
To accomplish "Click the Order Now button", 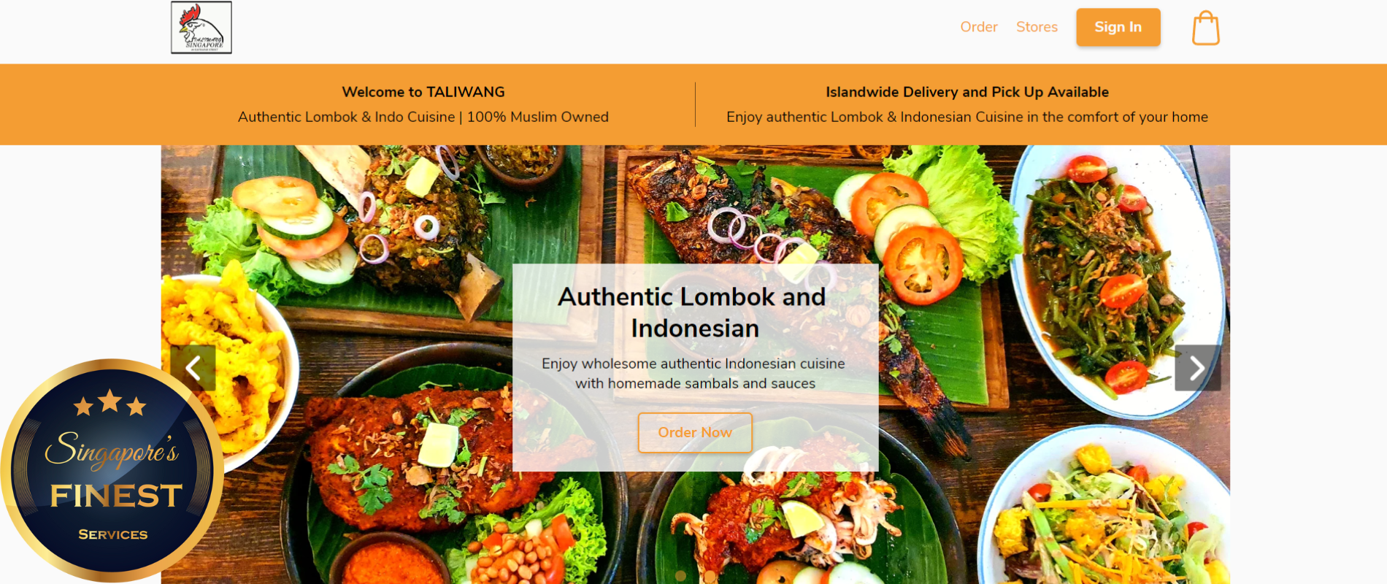I will [x=695, y=432].
